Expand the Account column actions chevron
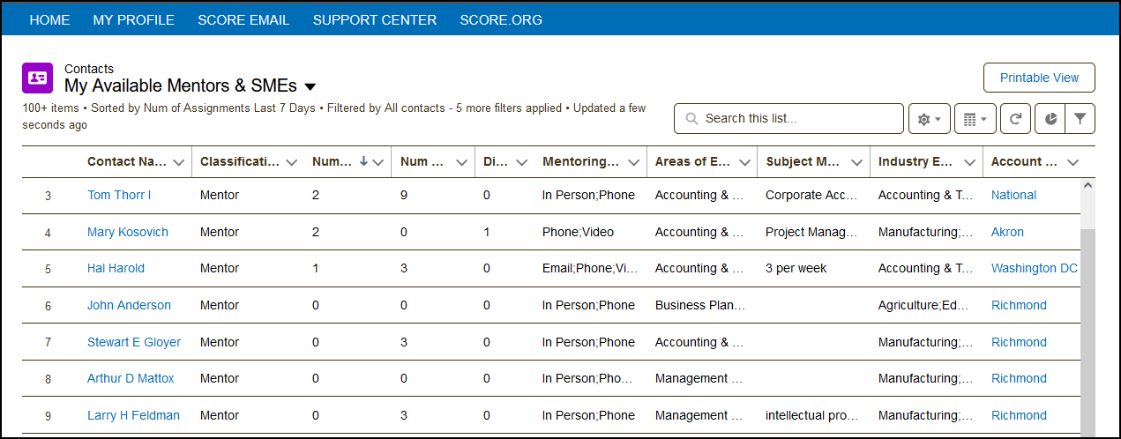The image size is (1121, 439). click(x=1072, y=162)
